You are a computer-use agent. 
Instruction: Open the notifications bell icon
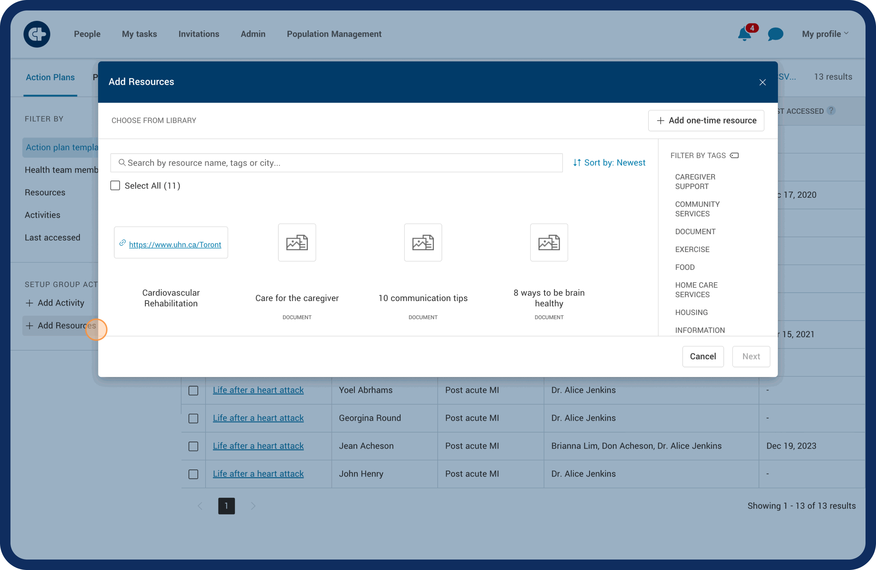tap(744, 34)
